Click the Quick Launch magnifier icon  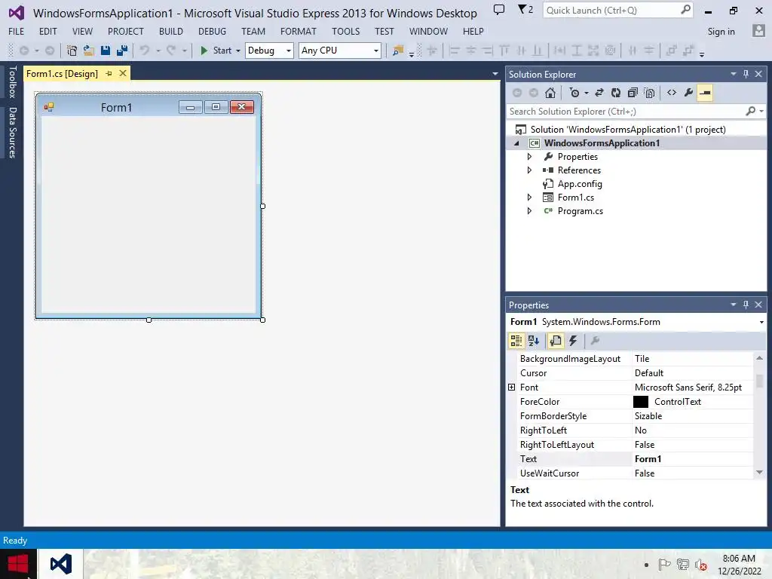[x=685, y=10]
